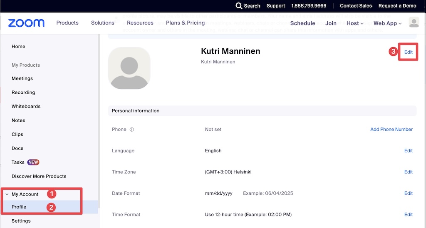Click the mm/dd/yyyy date format value
426x228 pixels.
(x=219, y=193)
